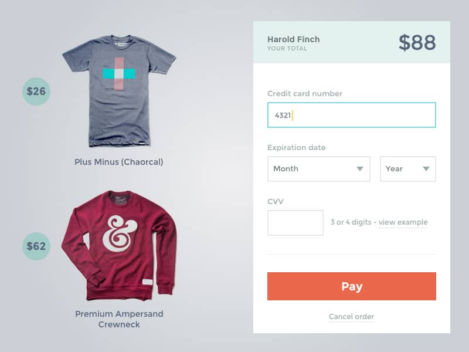This screenshot has width=469, height=352.
Task: Open the Month expiration dropdown
Action: pos(318,169)
